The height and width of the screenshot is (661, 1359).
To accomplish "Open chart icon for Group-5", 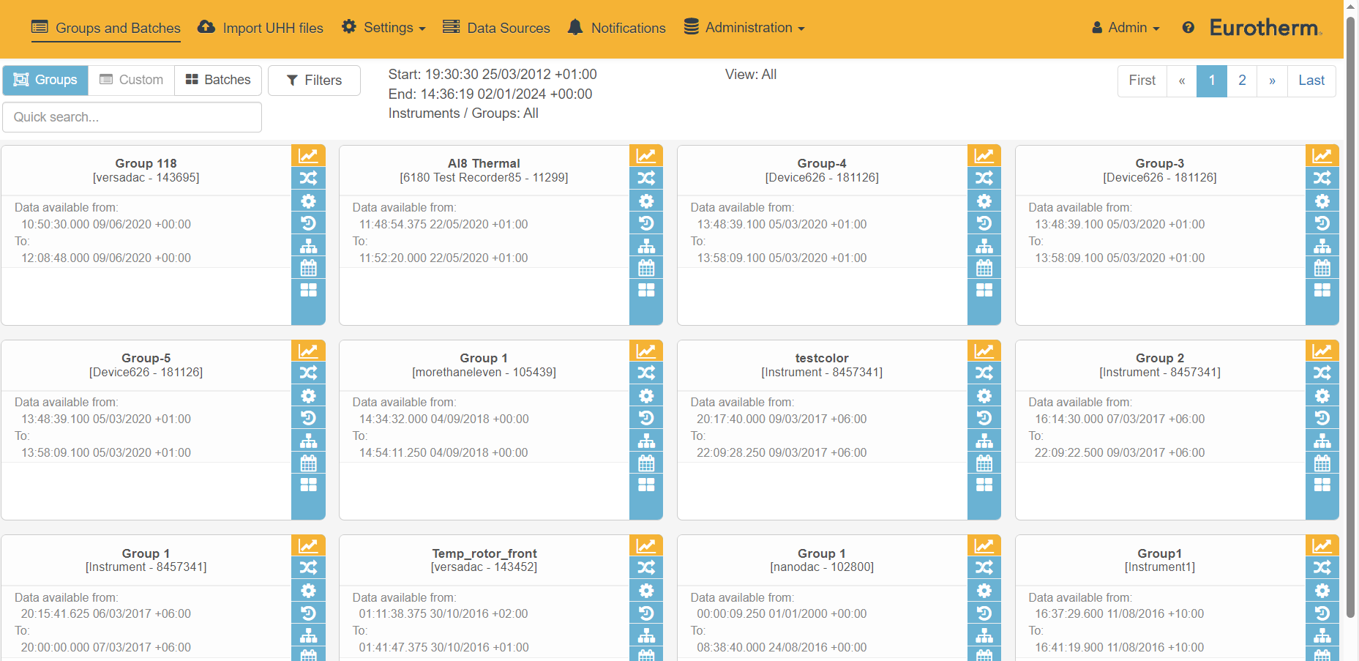I will tap(308, 351).
